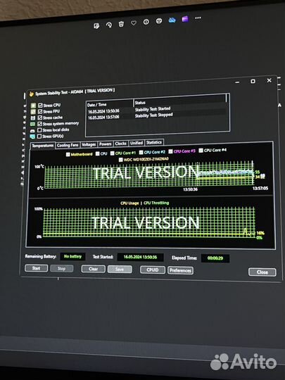Viewport: 285px width, 380px height.
Task: Click the No battery status field
Action: pyautogui.click(x=72, y=256)
